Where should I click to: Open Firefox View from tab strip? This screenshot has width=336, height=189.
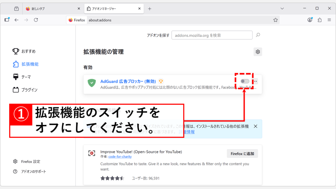16,9
